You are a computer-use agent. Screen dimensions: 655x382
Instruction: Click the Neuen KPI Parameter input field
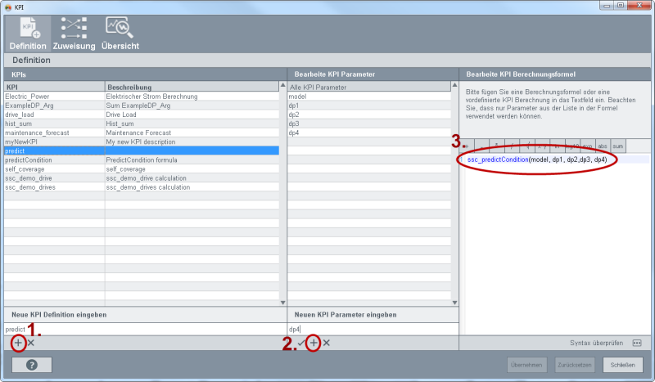tap(373, 329)
